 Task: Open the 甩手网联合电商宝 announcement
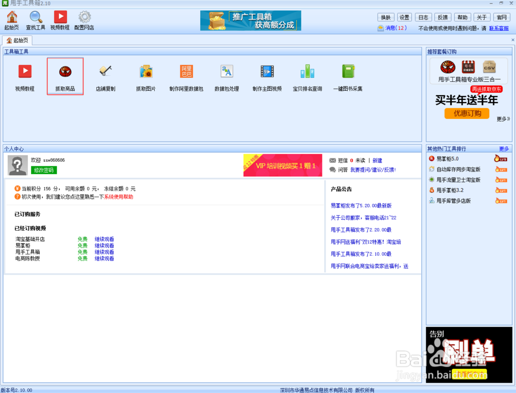click(369, 266)
